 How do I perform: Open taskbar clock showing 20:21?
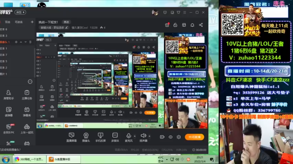click(200, 159)
